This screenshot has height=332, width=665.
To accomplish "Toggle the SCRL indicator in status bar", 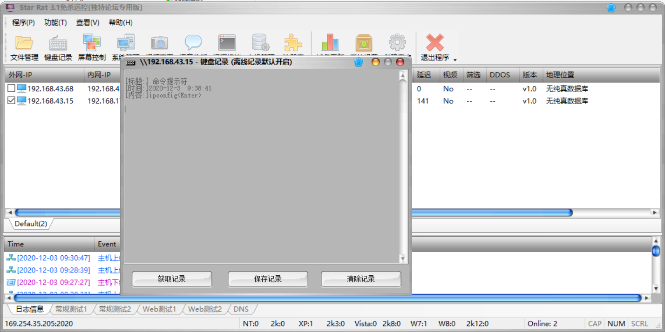I will coord(639,324).
